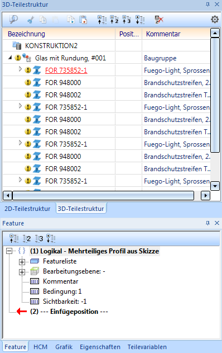The height and width of the screenshot is (353, 222).
Task: Click the copy-with-blue-dot icon in part structure toolbar
Action: tap(71, 20)
